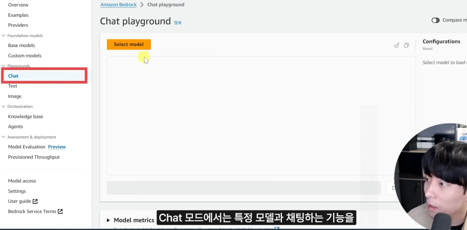Expand the Model metrics panel
The height and width of the screenshot is (230, 467).
[x=108, y=220]
